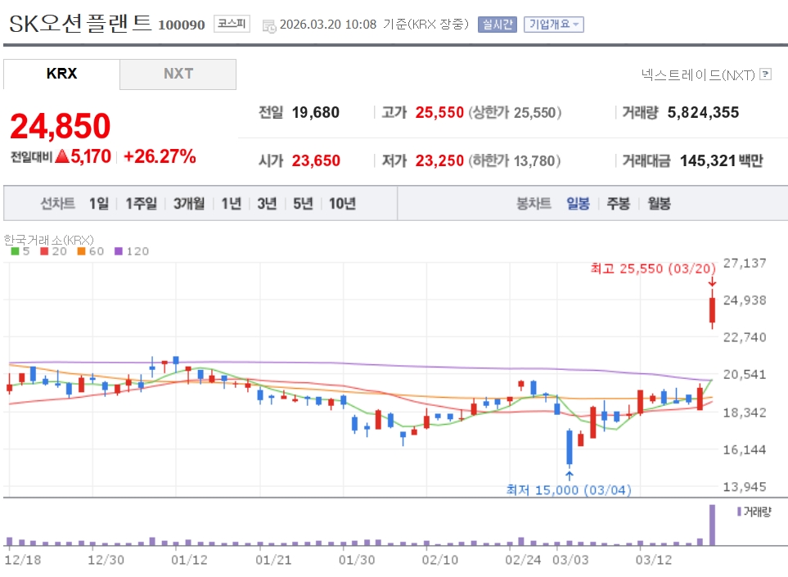Click the trading volume value 5,824,355

point(703,112)
